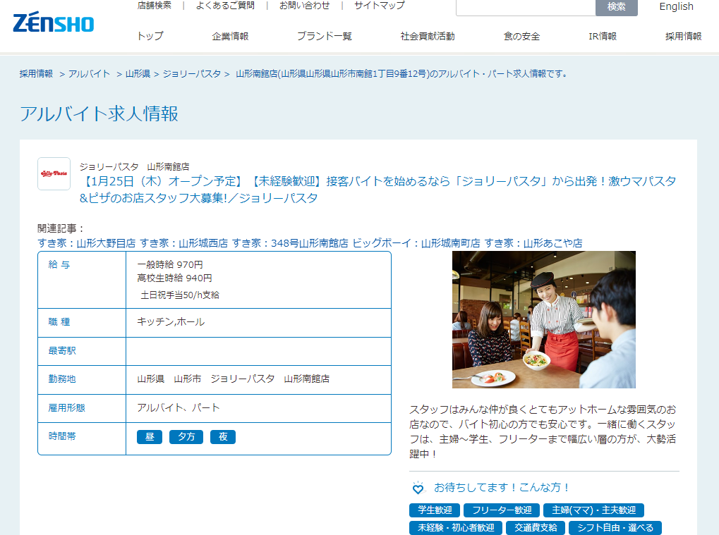Click the heart icon beside お待ちしてます

point(418,488)
